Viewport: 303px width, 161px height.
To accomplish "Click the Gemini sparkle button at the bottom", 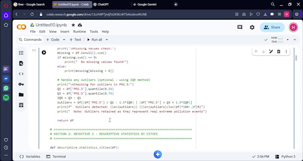I will [x=158, y=154].
